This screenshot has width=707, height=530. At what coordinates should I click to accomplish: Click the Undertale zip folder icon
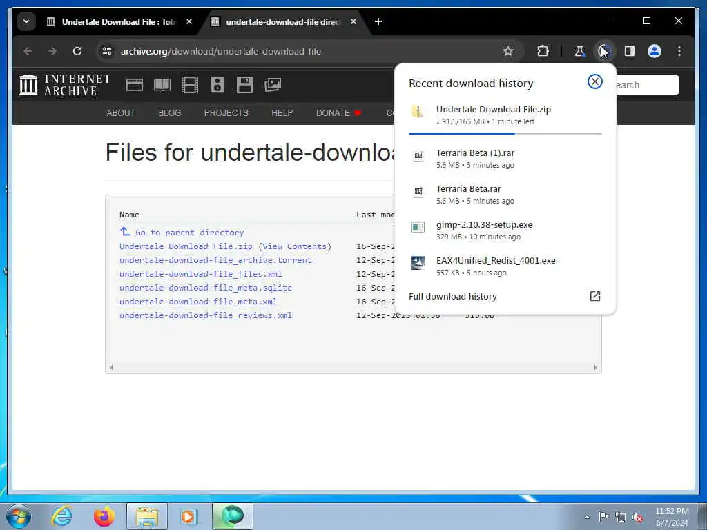[418, 111]
